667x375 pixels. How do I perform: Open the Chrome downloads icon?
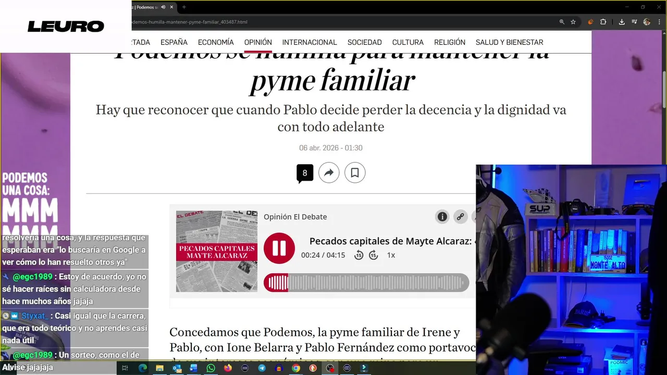coord(622,22)
